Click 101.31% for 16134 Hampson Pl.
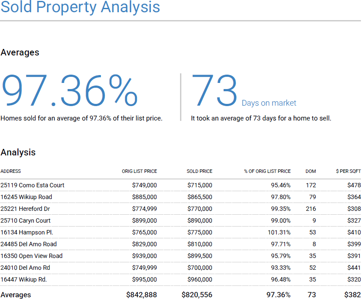 (279, 232)
